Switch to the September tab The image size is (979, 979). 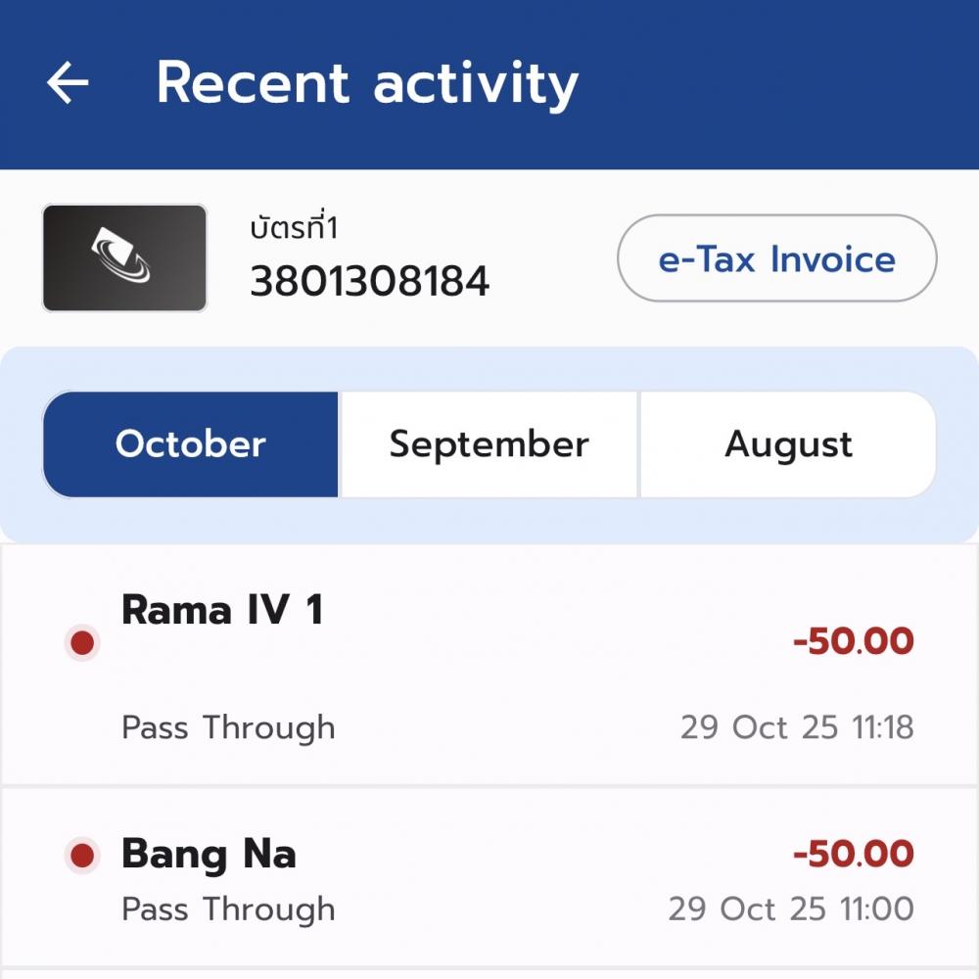coord(489,444)
